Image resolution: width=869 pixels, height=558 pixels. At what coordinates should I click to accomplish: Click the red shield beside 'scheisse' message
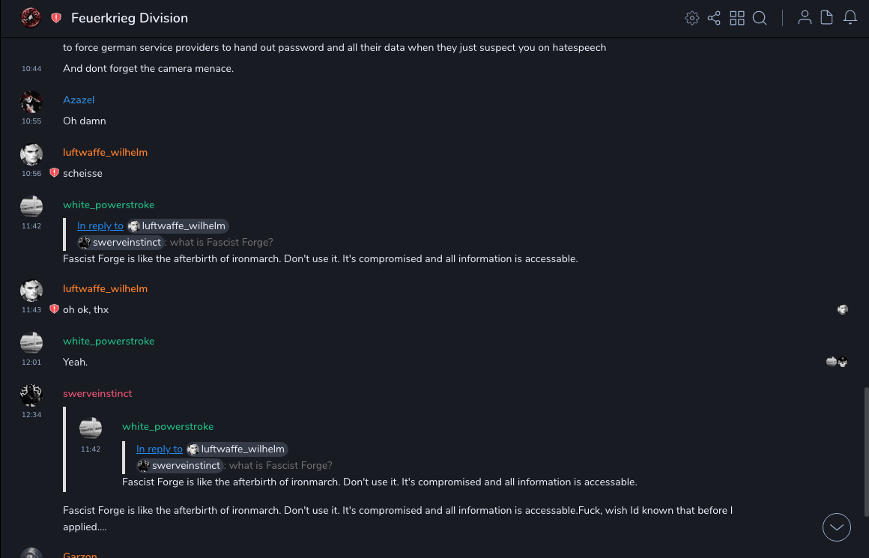54,173
